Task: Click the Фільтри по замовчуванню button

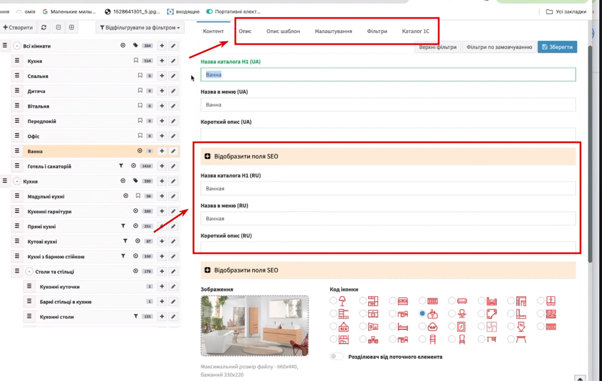Action: (499, 47)
